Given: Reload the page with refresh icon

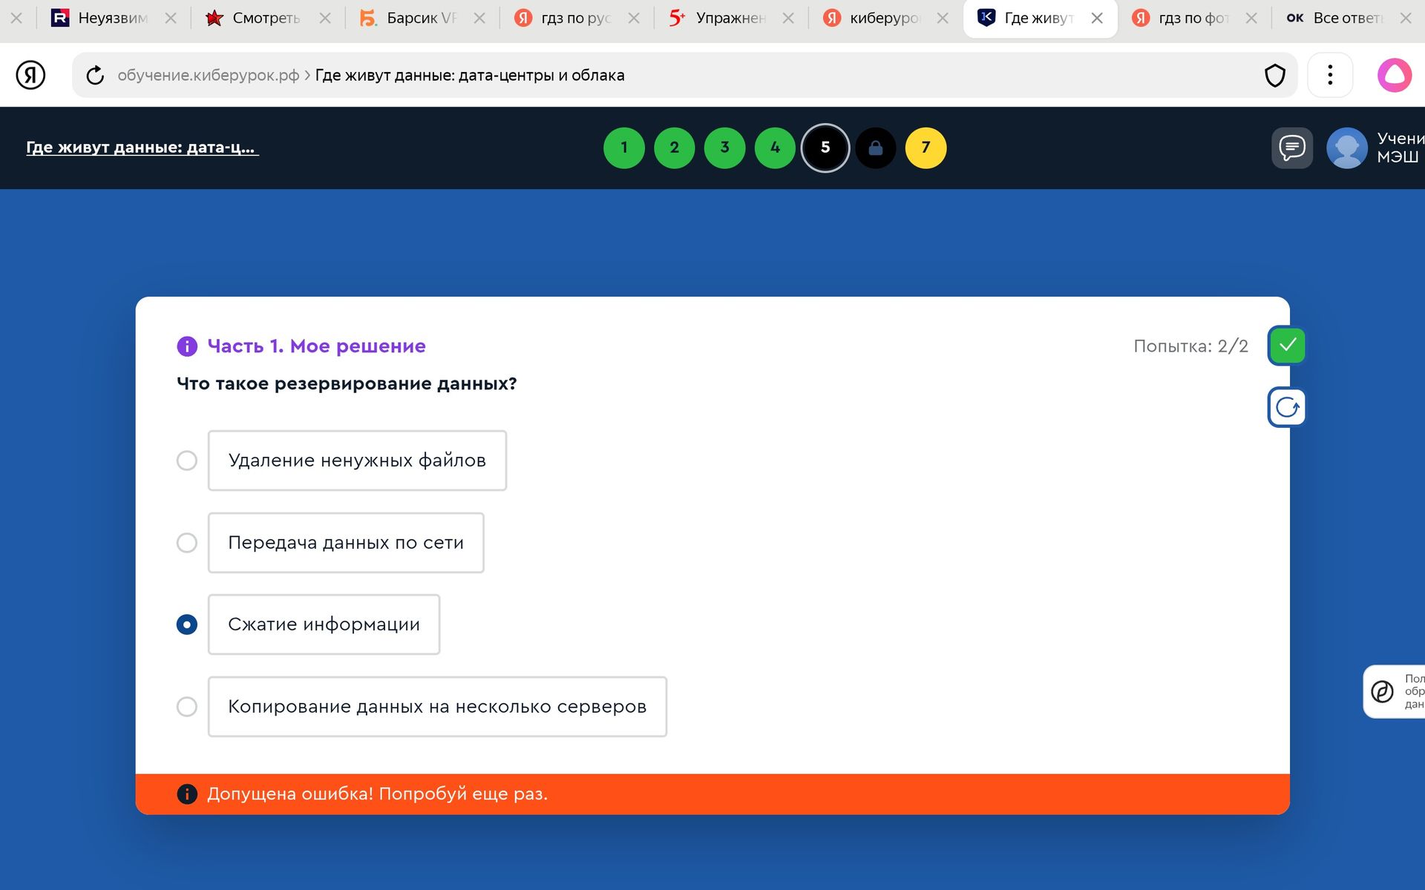Looking at the screenshot, I should click(95, 75).
